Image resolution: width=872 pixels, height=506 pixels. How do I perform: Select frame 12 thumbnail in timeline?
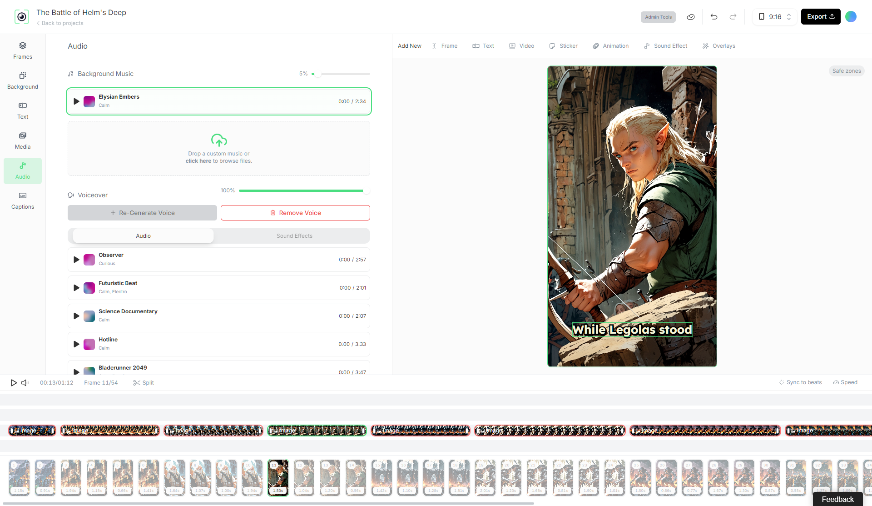pyautogui.click(x=304, y=477)
